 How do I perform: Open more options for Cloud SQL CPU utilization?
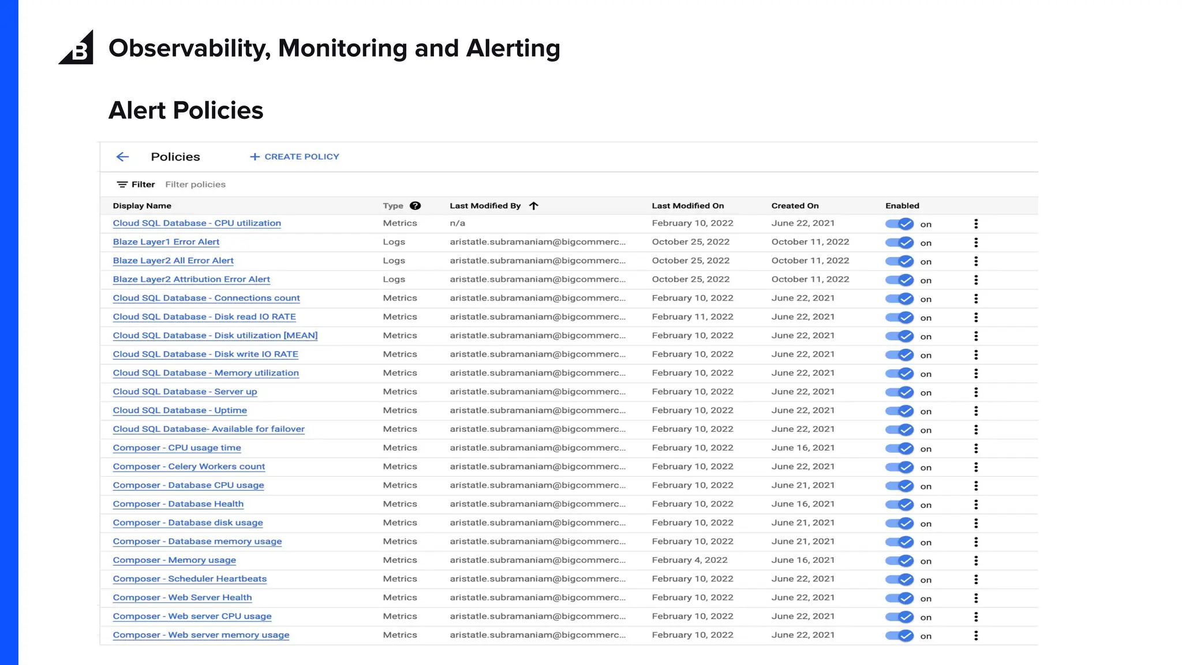[x=976, y=224]
